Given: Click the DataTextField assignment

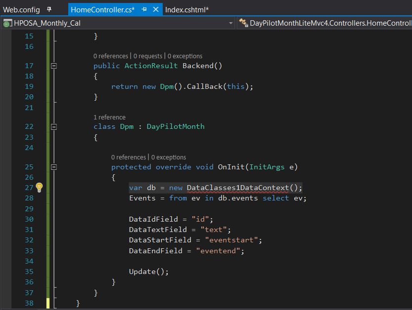Looking at the screenshot, I should click(180, 230).
